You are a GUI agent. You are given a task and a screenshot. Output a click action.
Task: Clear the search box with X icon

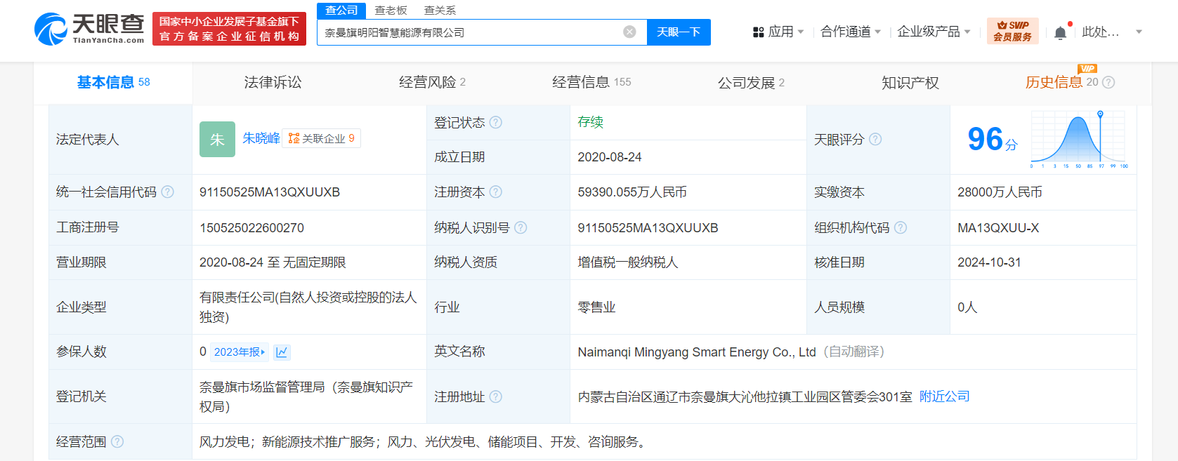pos(630,32)
